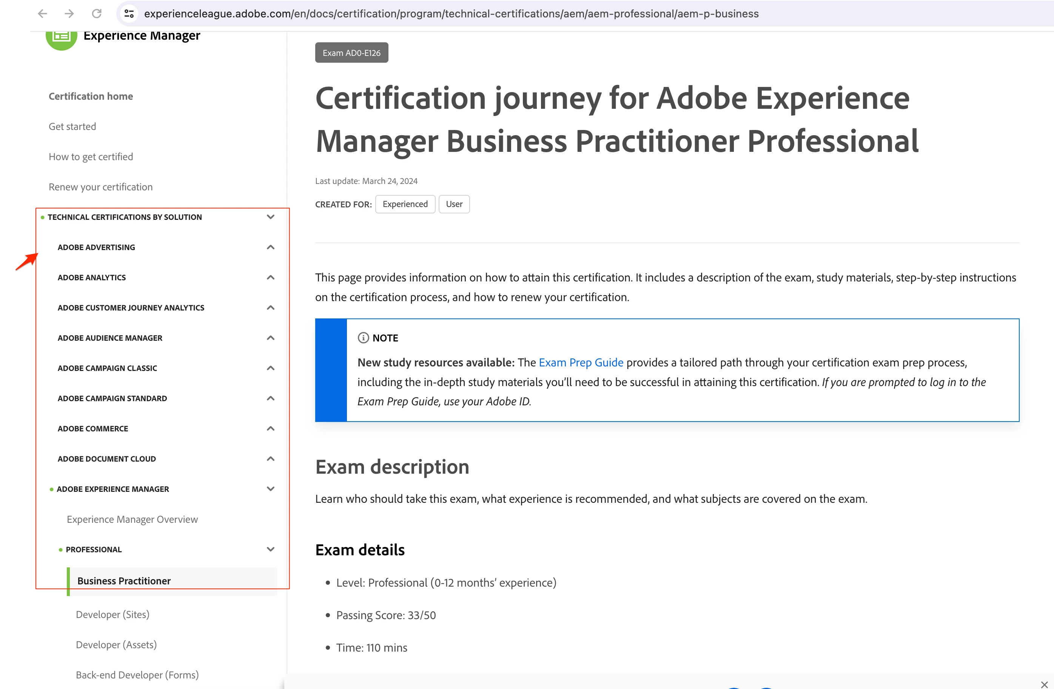Reload the page with refresh icon
The height and width of the screenshot is (689, 1054).
(x=97, y=14)
